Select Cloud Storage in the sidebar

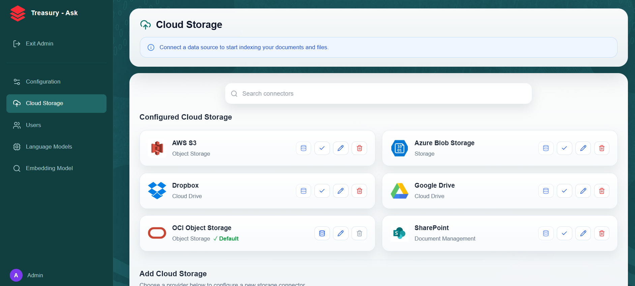tap(56, 103)
